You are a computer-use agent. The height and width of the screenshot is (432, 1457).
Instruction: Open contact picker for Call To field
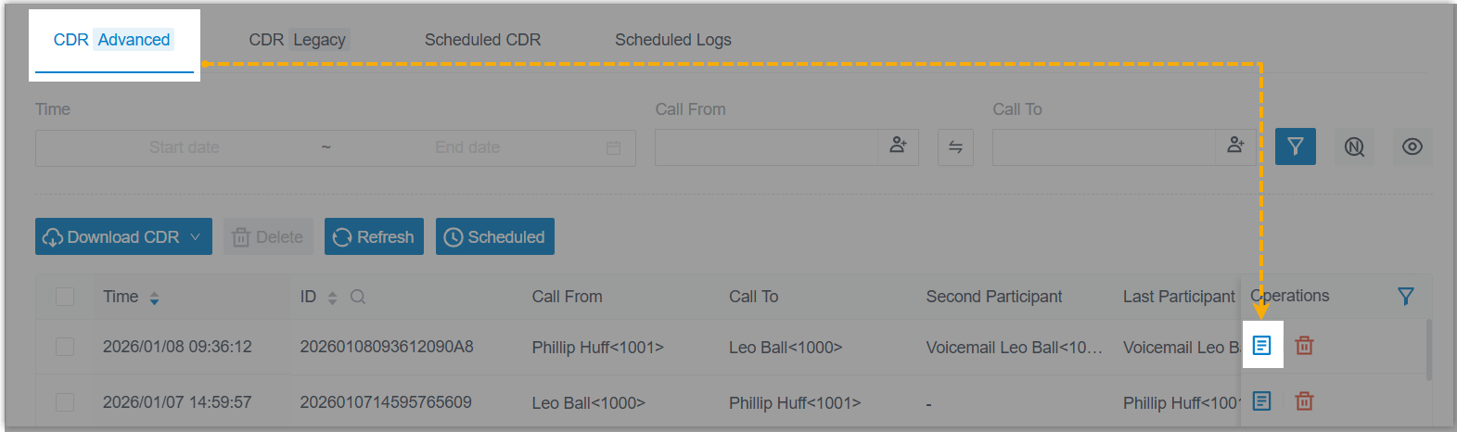point(1235,146)
